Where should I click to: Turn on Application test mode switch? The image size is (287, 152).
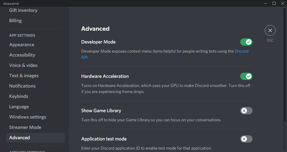click(246, 139)
